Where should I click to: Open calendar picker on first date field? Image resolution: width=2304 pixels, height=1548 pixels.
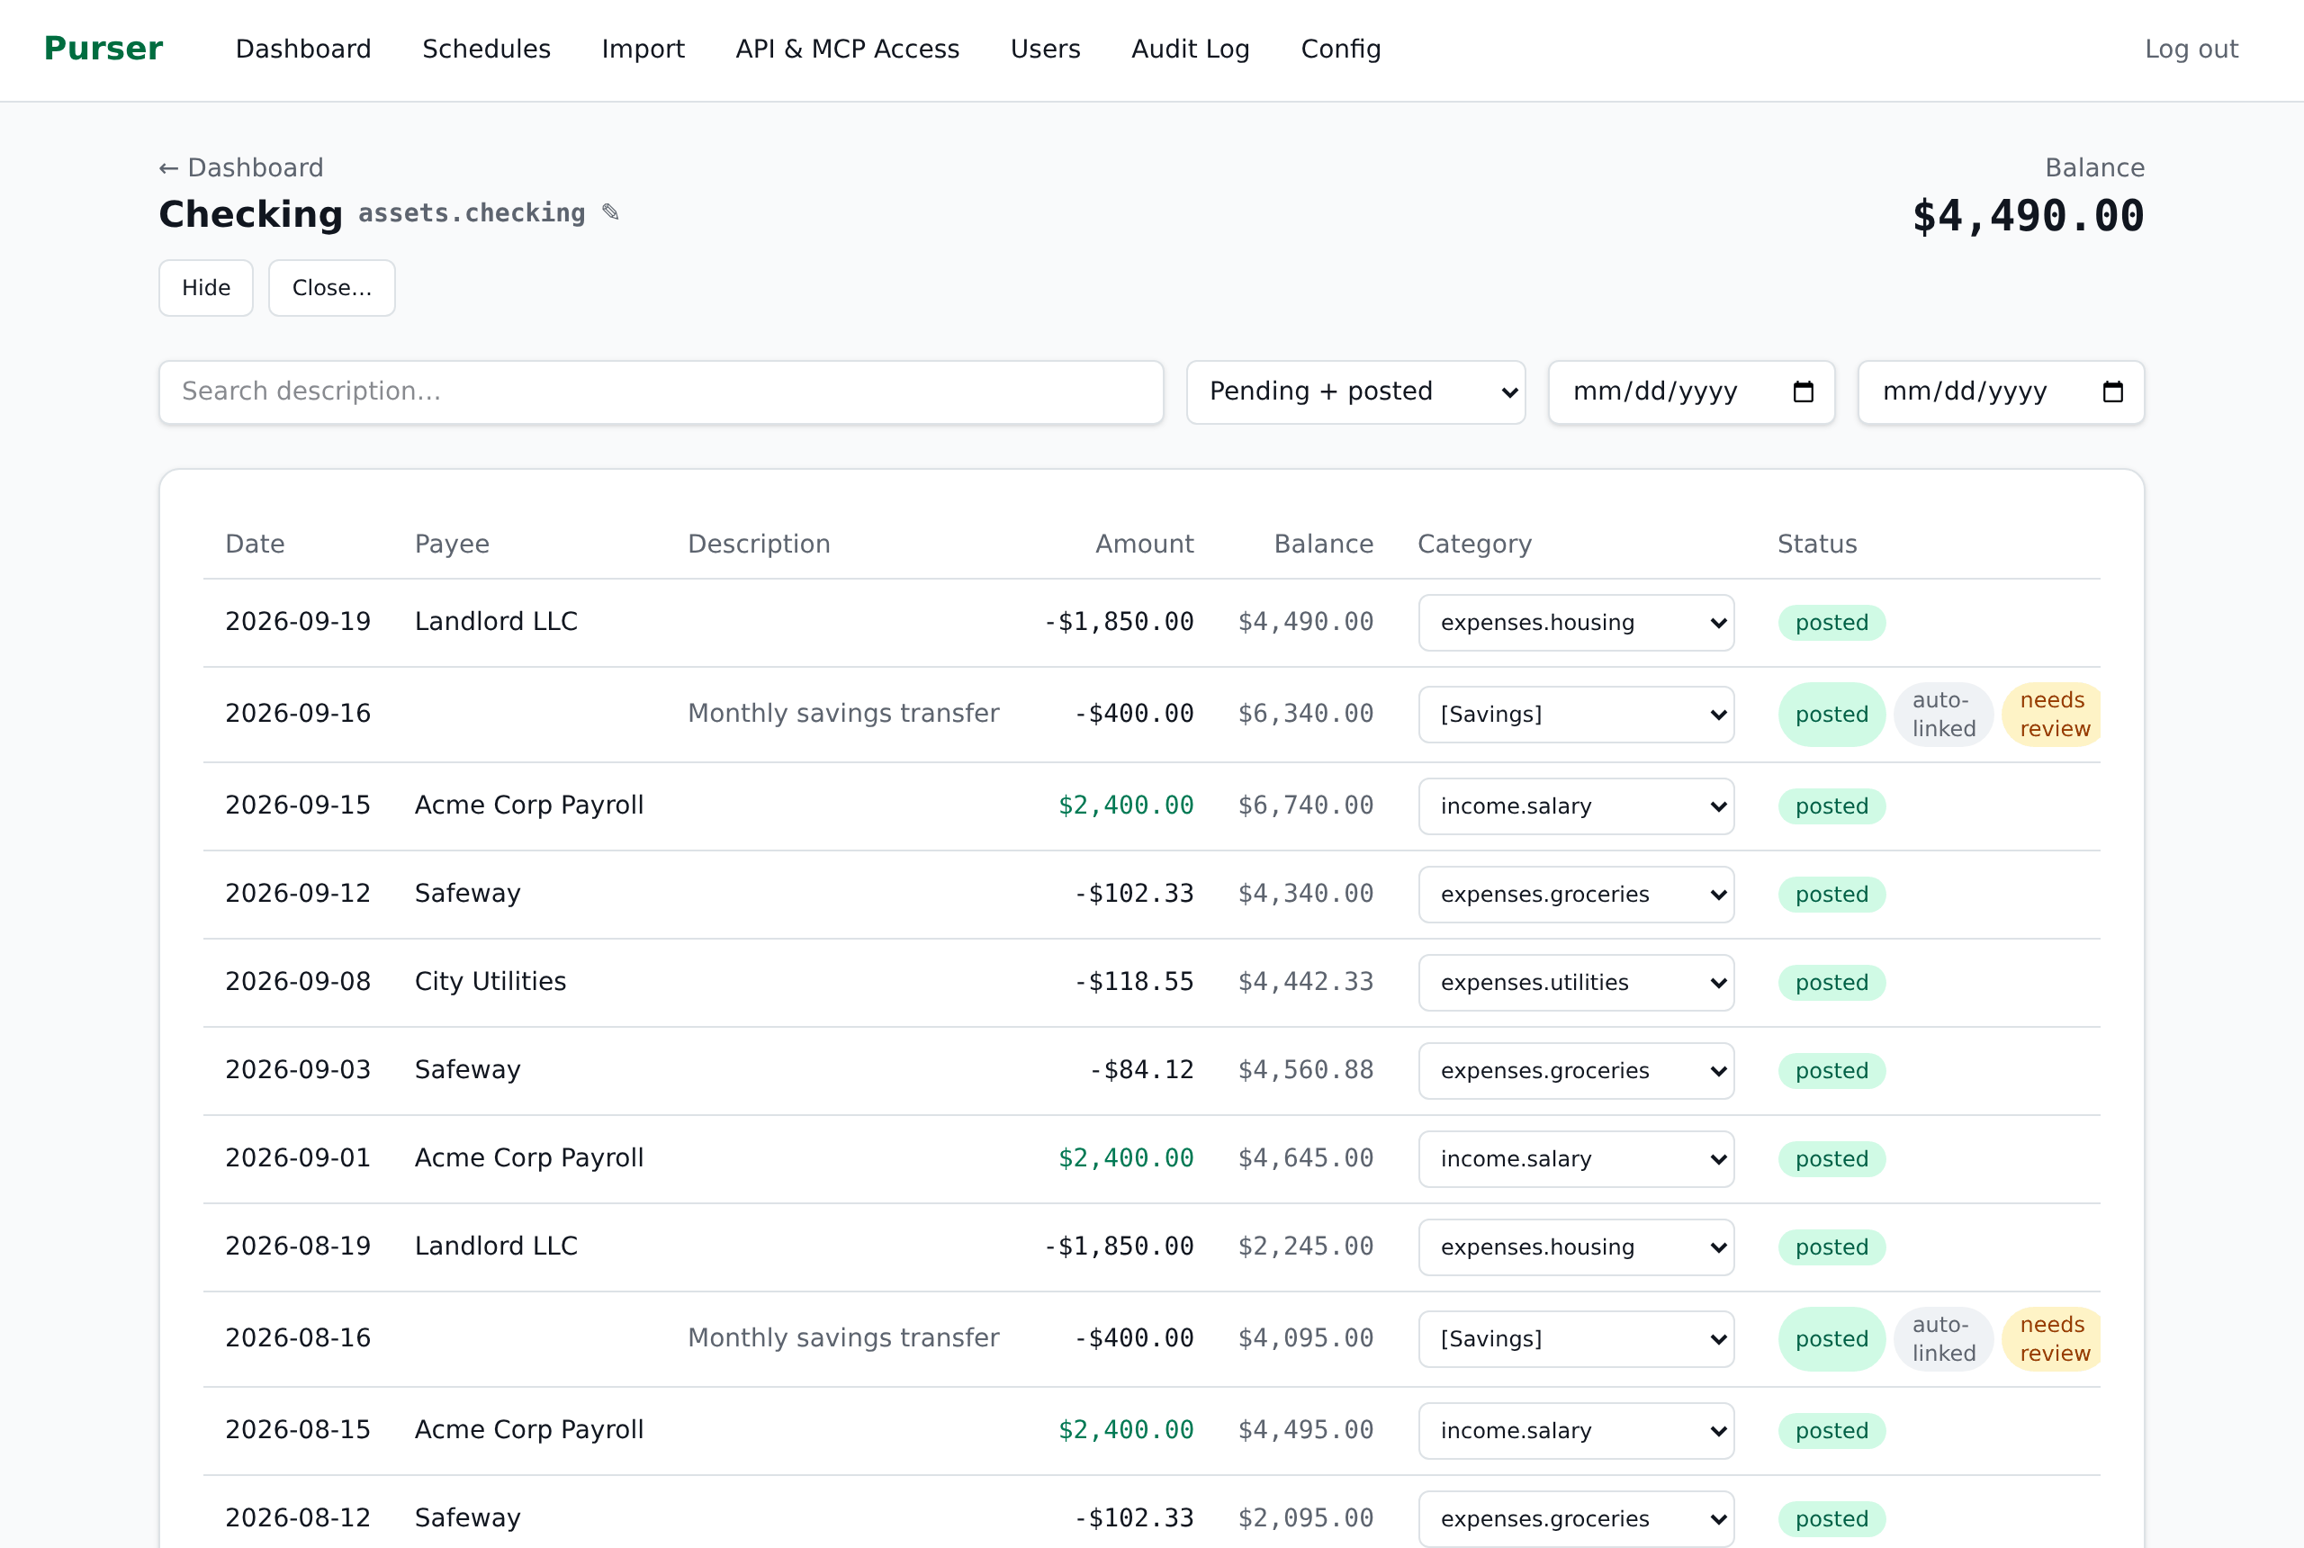[1803, 391]
